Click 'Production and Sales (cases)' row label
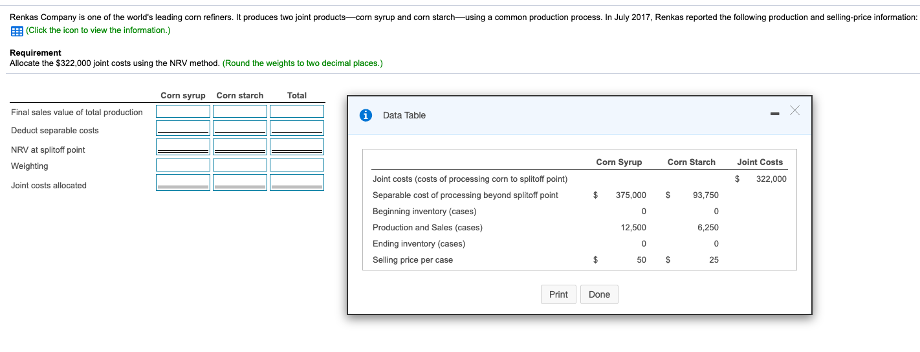Image resolution: width=920 pixels, height=352 pixels. click(x=428, y=227)
